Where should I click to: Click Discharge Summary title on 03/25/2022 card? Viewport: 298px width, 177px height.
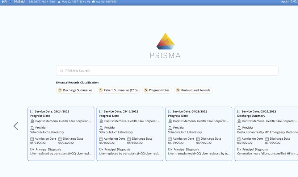251,116
